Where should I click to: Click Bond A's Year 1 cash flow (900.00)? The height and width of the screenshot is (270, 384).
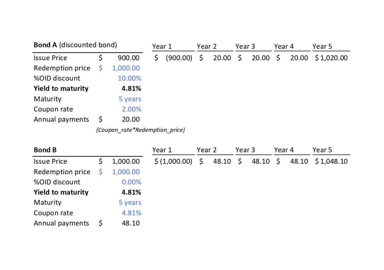[x=179, y=58]
